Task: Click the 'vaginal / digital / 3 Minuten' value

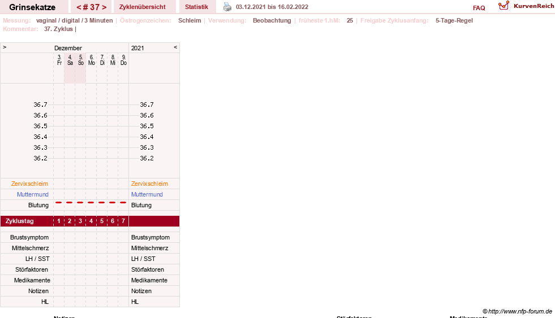Action: click(74, 20)
